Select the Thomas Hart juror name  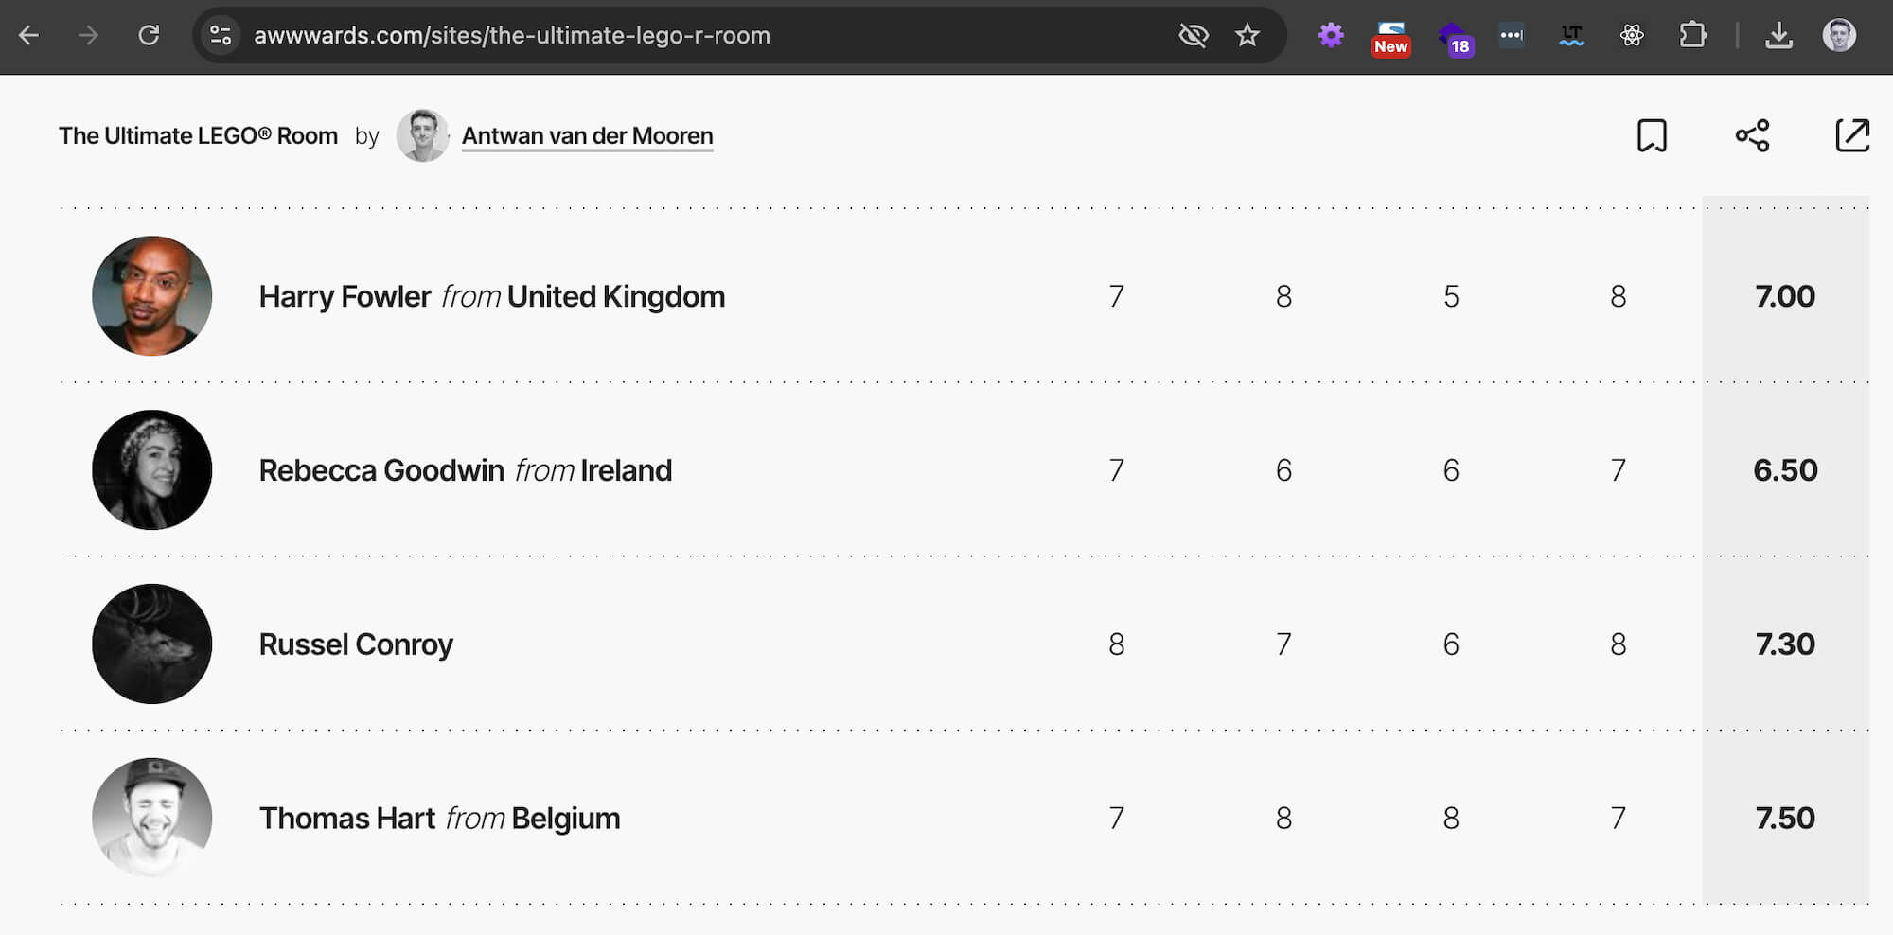coord(347,819)
